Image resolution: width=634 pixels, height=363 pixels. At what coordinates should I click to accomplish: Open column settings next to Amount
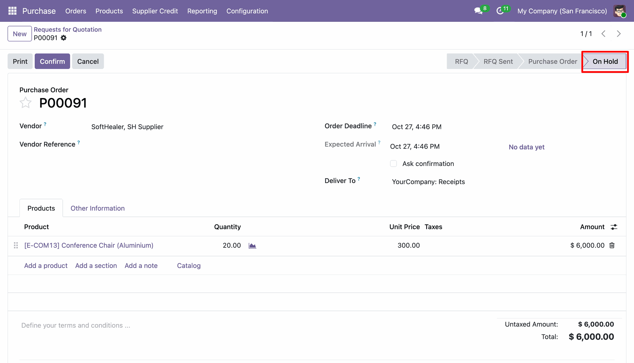point(614,227)
